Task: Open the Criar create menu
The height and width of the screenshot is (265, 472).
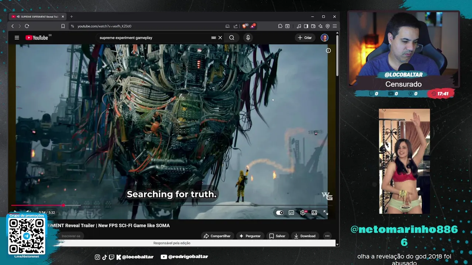Action: 305,38
